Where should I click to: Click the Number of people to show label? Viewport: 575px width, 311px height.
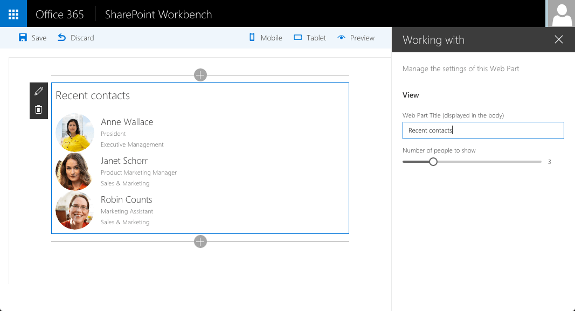coord(439,150)
